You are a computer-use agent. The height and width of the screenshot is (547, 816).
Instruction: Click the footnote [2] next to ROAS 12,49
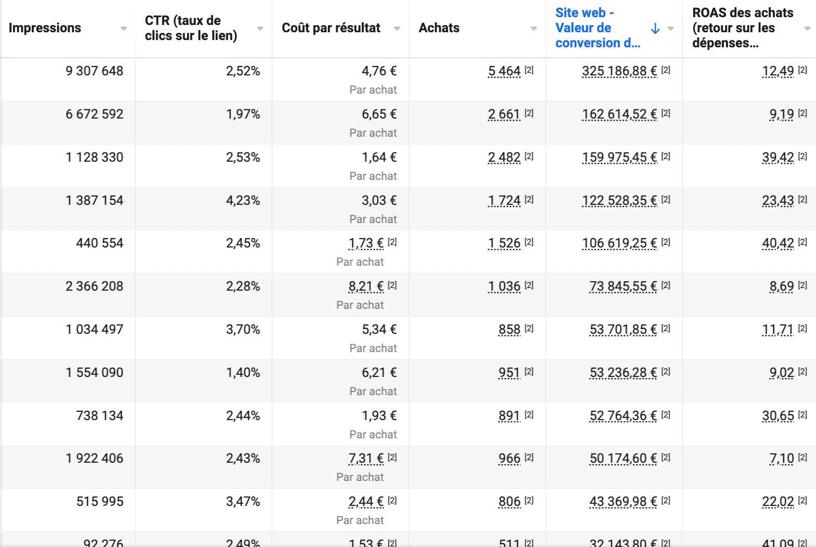pos(802,70)
